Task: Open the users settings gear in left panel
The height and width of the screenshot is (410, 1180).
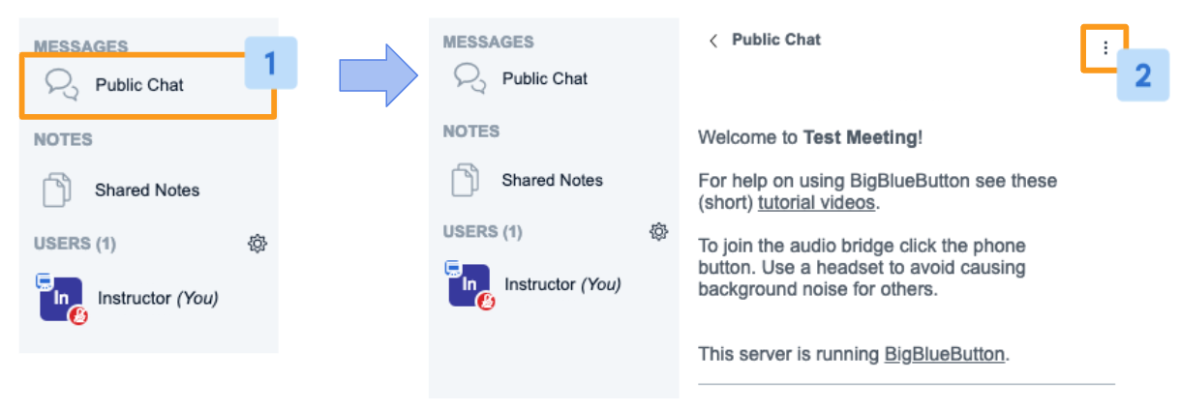Action: tap(257, 244)
